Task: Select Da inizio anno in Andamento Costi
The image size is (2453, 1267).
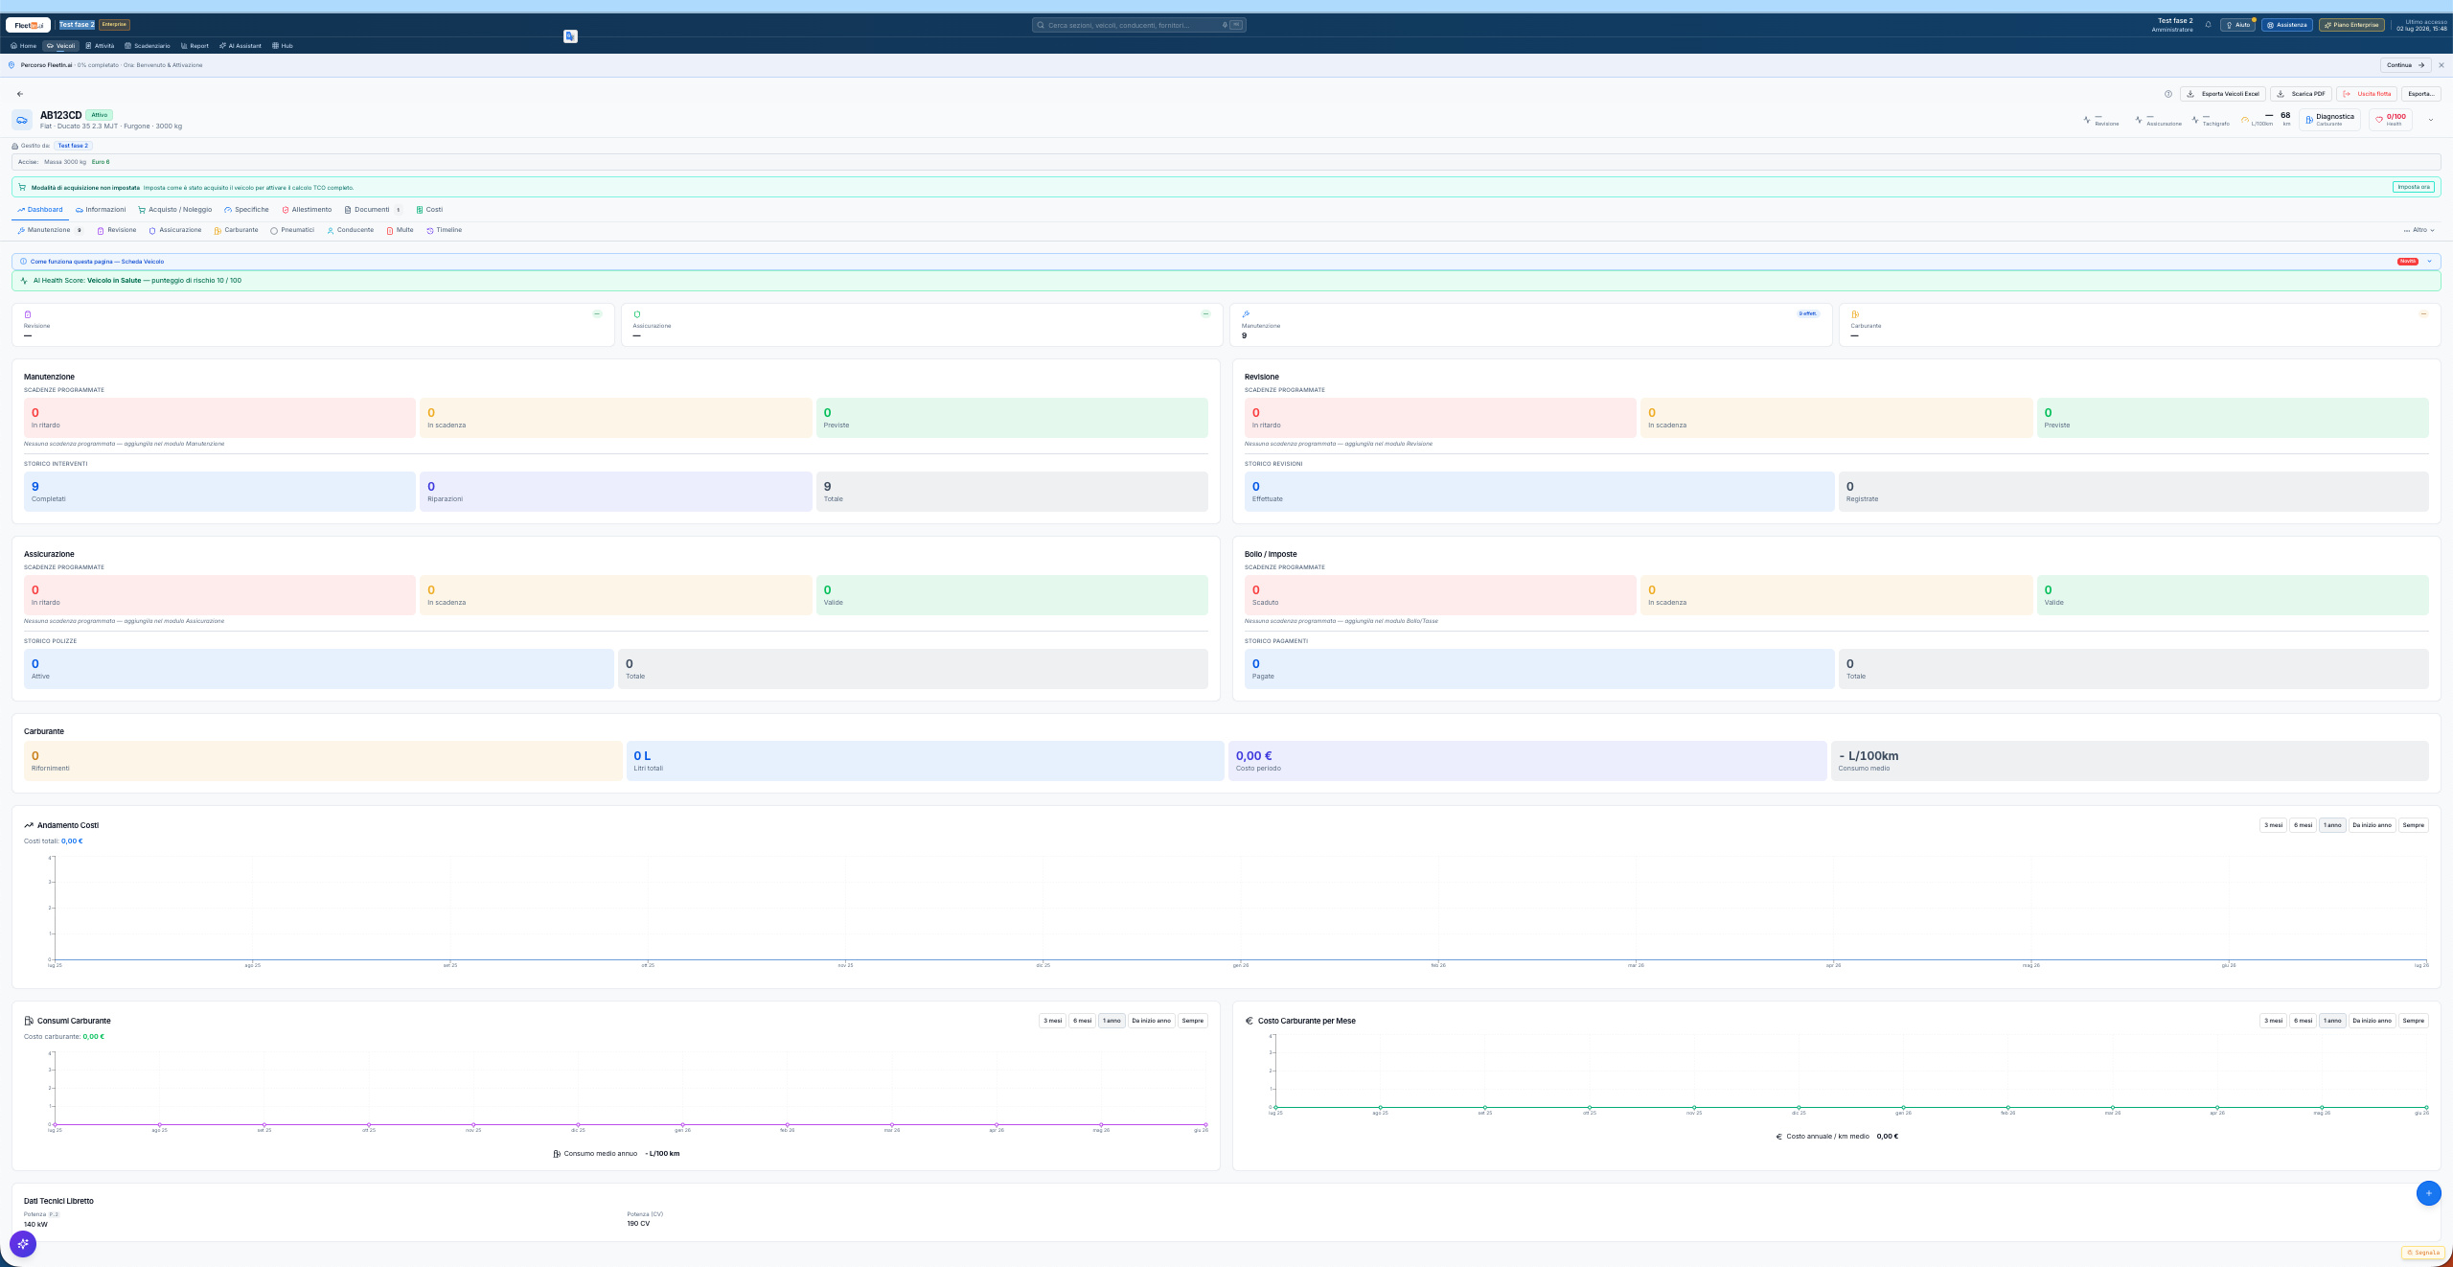Action: click(2372, 825)
